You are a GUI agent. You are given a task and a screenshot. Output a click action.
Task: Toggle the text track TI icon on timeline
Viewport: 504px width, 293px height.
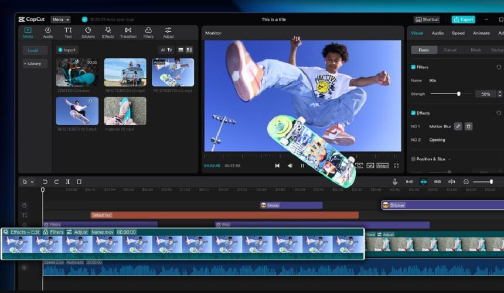pyautogui.click(x=25, y=215)
